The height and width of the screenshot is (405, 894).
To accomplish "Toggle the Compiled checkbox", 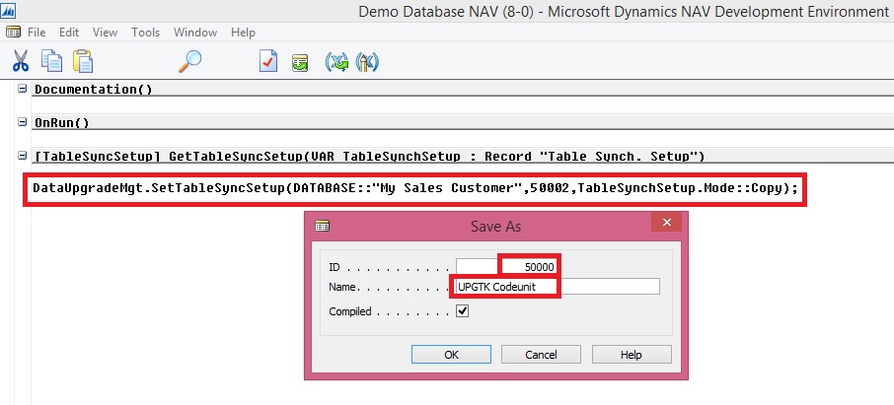I will coord(462,311).
